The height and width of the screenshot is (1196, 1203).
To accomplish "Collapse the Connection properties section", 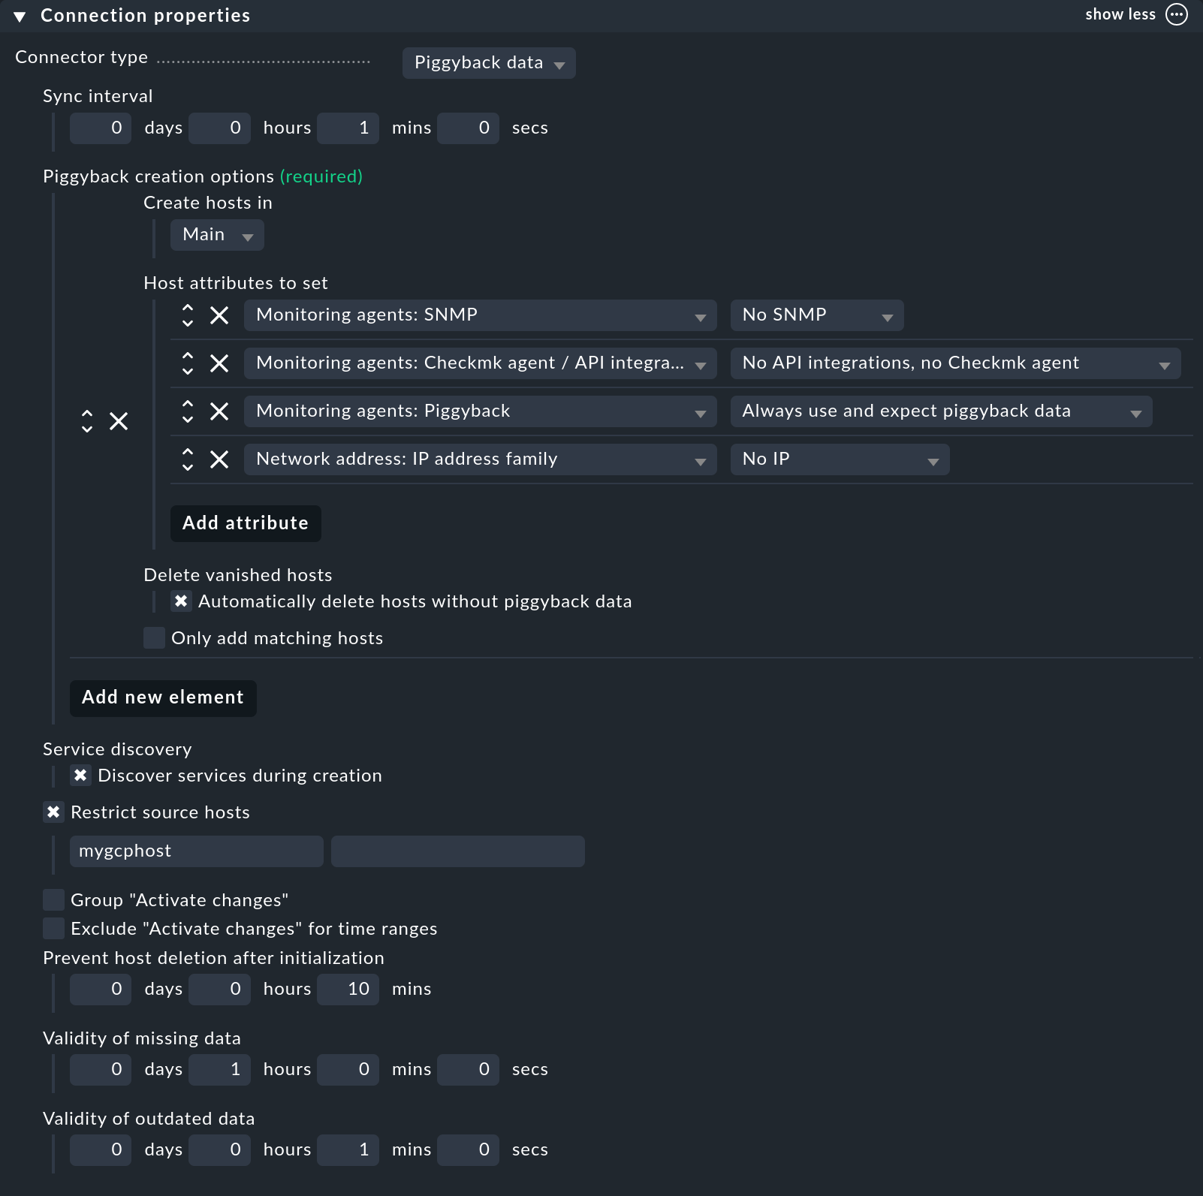I will (17, 15).
